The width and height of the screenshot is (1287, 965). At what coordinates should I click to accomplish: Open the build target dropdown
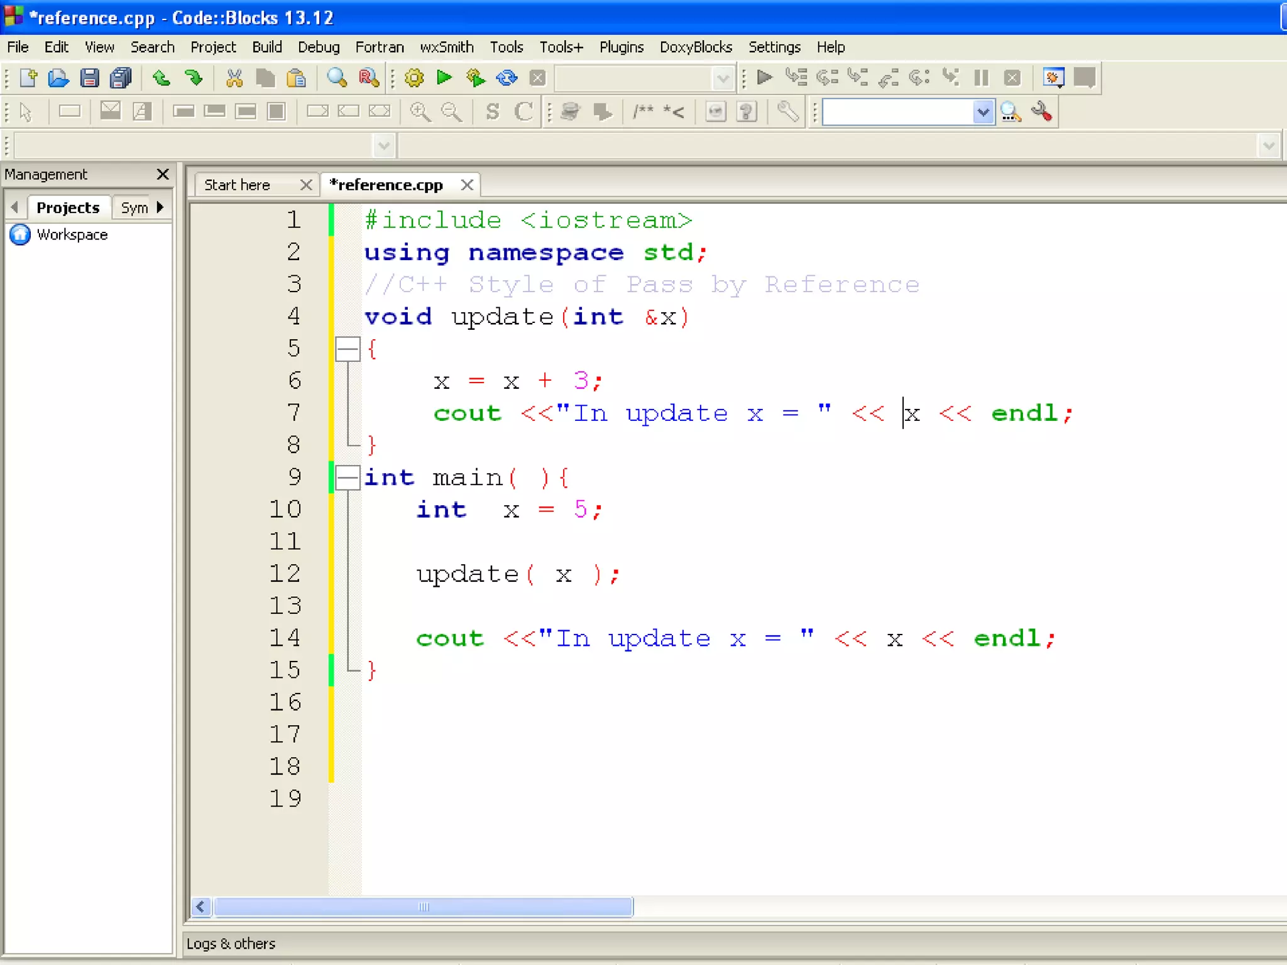(723, 79)
